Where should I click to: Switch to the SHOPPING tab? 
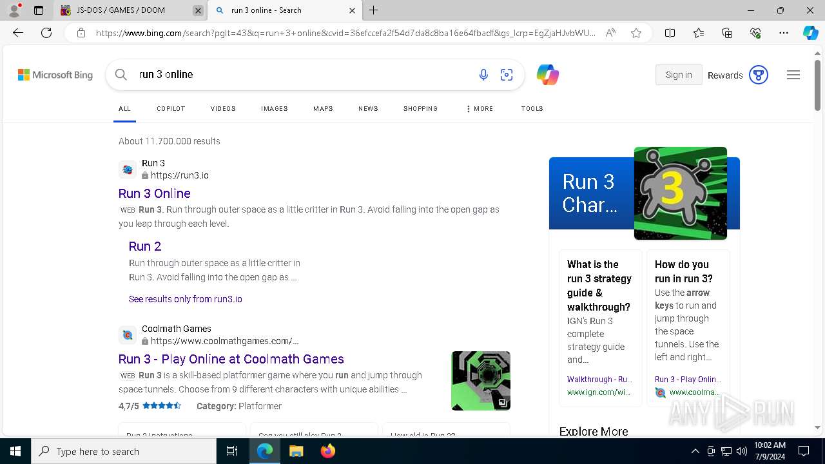pyautogui.click(x=420, y=109)
